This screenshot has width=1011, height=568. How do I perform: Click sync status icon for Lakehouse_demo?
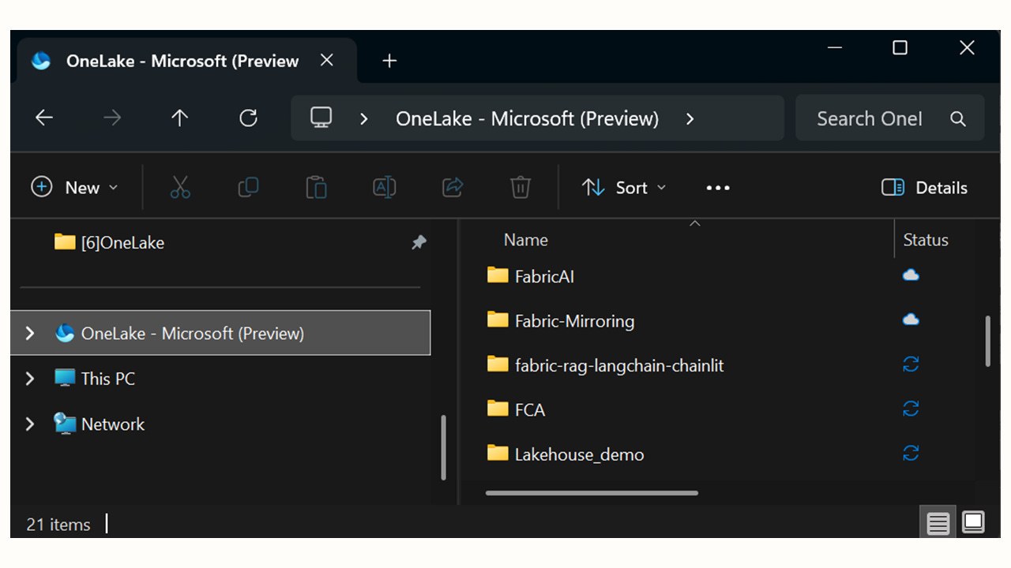click(911, 453)
